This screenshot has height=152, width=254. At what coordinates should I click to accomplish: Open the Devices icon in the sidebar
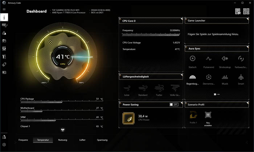[4, 25]
